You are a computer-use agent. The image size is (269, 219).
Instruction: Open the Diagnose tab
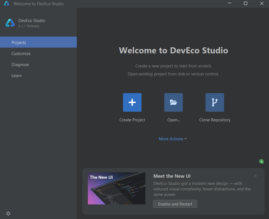coord(39,64)
